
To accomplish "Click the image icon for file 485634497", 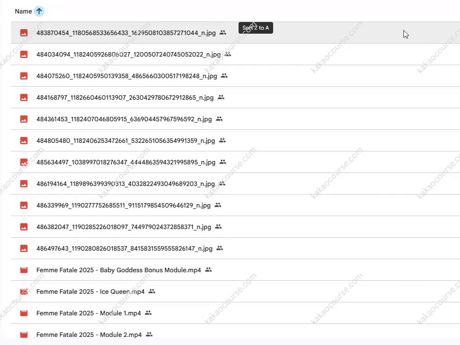I will (x=24, y=162).
